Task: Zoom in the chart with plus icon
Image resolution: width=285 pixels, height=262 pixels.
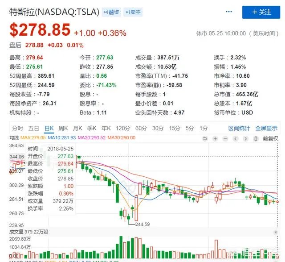Action: point(215,139)
